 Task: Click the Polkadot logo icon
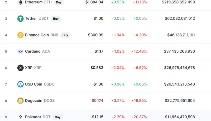(21, 117)
